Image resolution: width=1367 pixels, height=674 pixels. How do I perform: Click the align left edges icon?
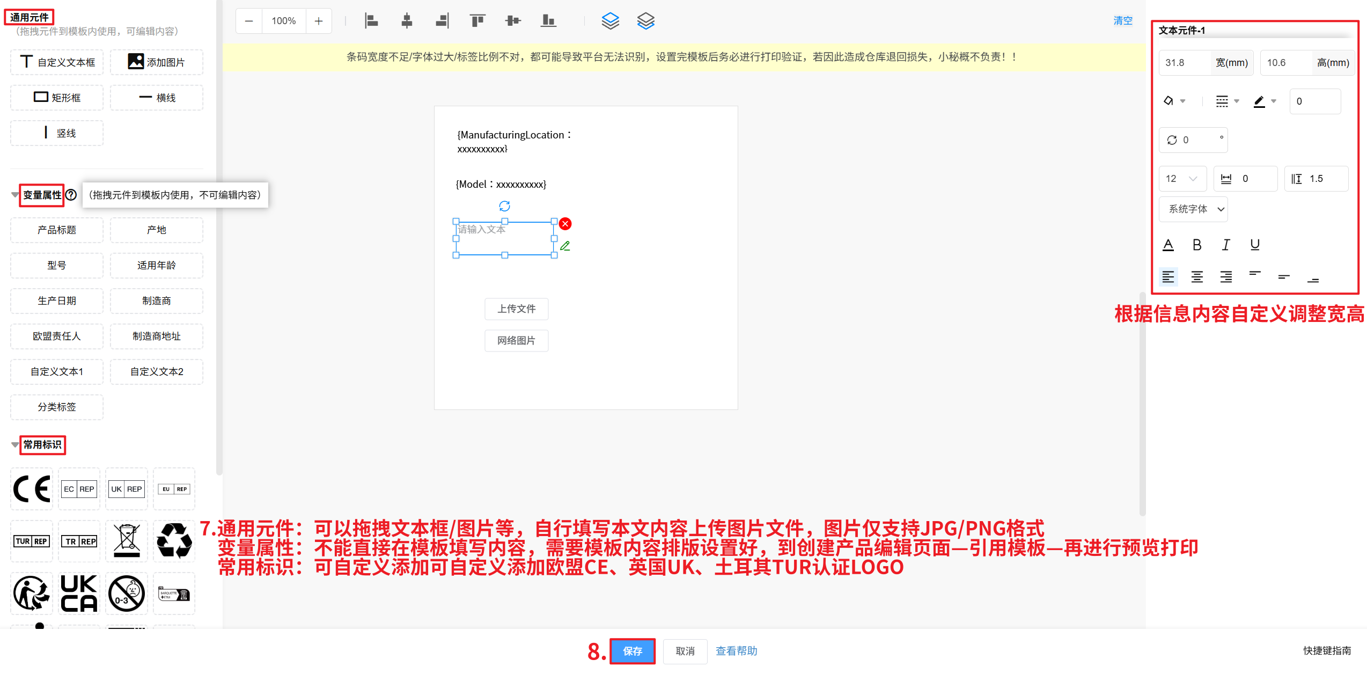371,21
